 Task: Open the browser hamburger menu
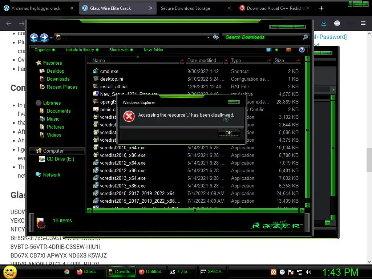(363, 23)
